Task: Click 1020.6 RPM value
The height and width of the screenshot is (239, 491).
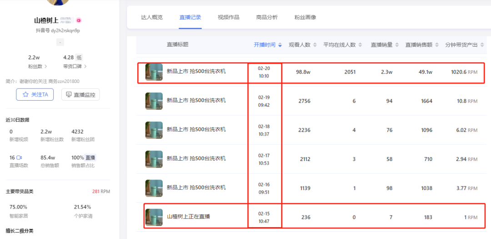Action: pos(464,72)
